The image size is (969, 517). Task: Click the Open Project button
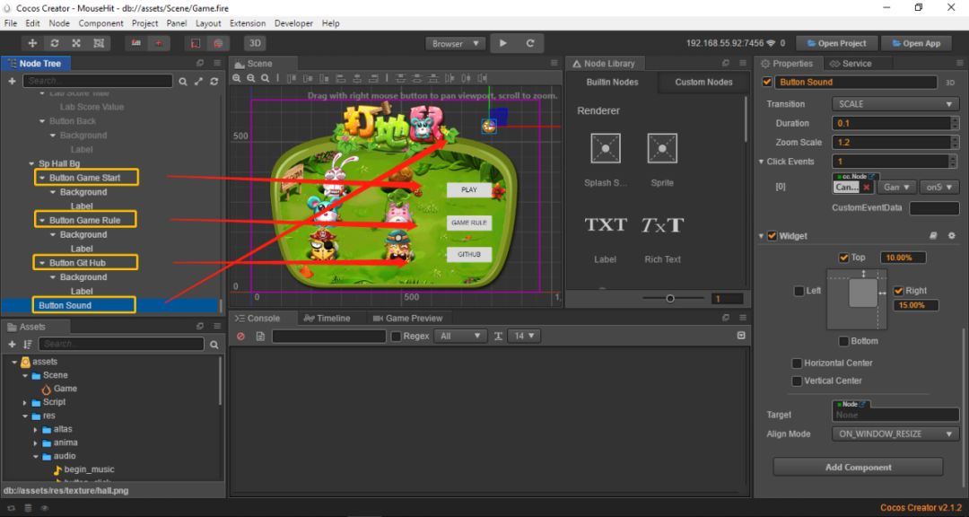835,43
